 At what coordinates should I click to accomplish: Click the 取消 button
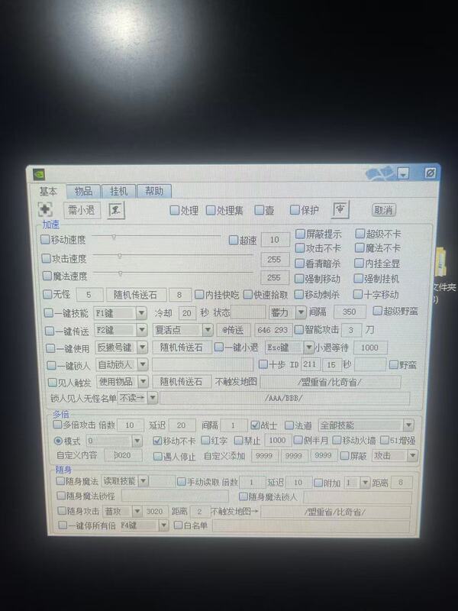click(x=383, y=210)
